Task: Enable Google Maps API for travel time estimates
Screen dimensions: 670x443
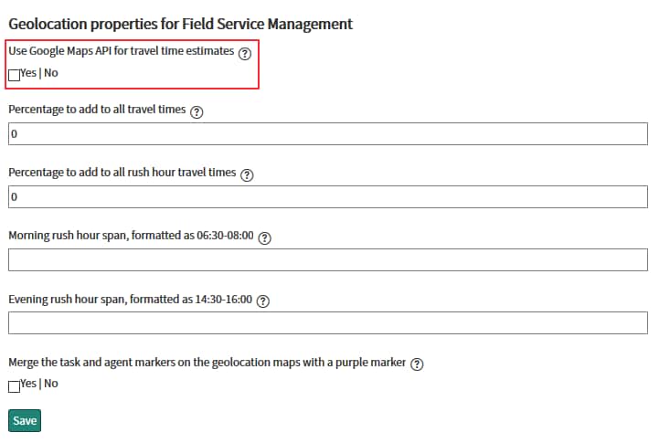Action: tap(14, 75)
